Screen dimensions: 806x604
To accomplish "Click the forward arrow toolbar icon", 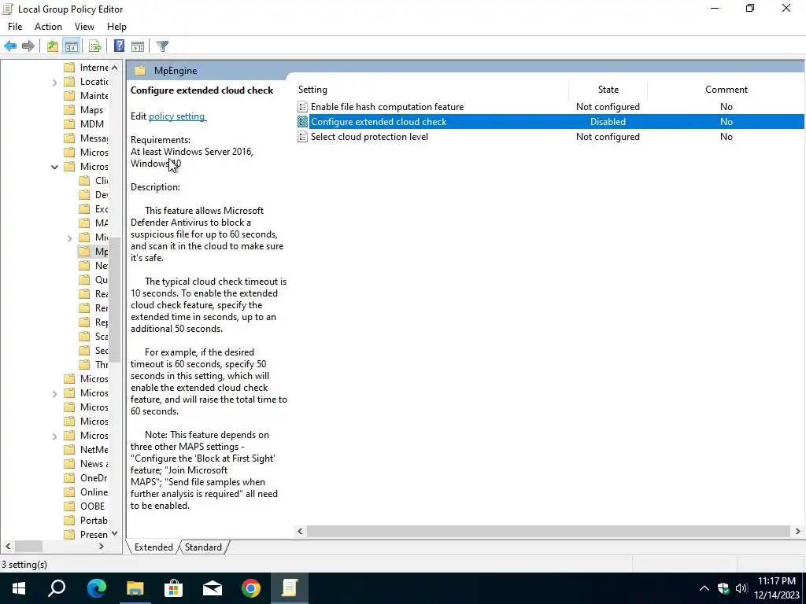I will point(28,46).
